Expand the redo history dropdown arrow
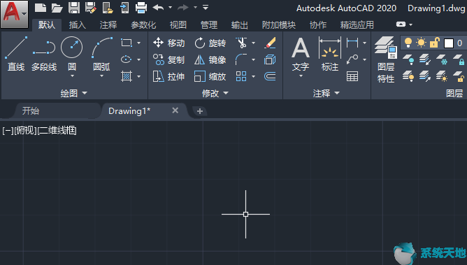The image size is (467, 265). [x=195, y=7]
